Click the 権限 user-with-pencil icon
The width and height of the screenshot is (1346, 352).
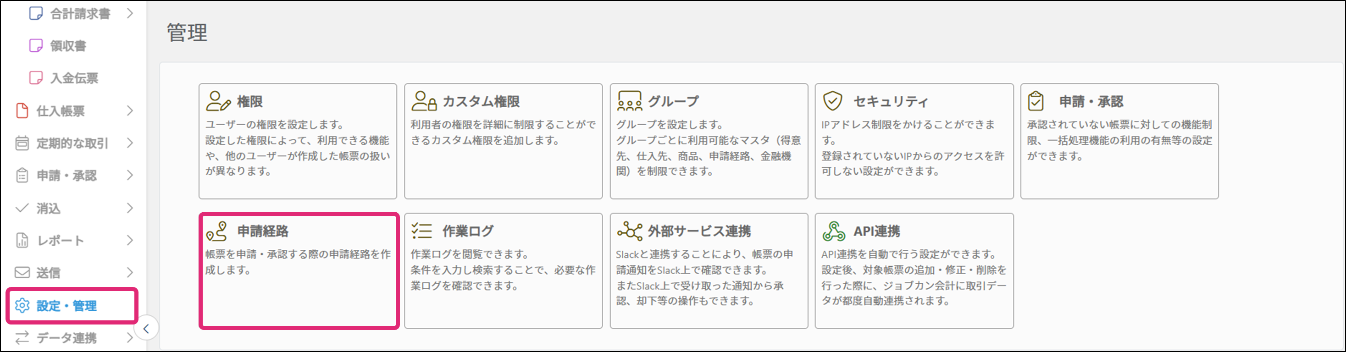218,101
